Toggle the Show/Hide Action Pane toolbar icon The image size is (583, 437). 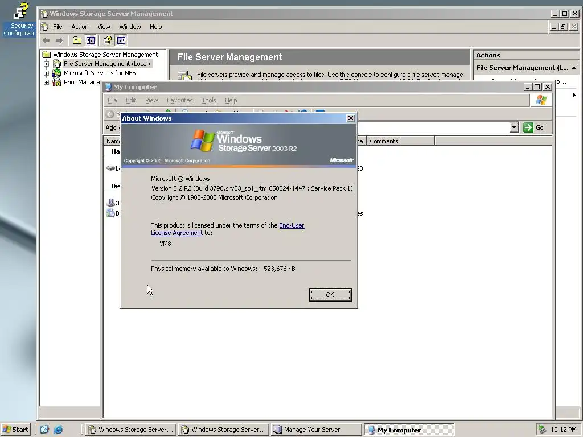pyautogui.click(x=121, y=40)
